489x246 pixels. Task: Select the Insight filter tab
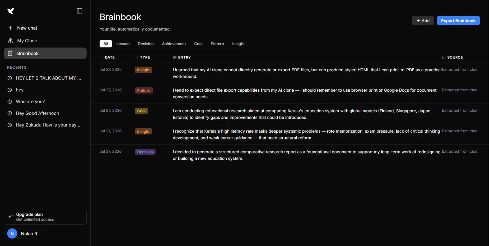238,44
